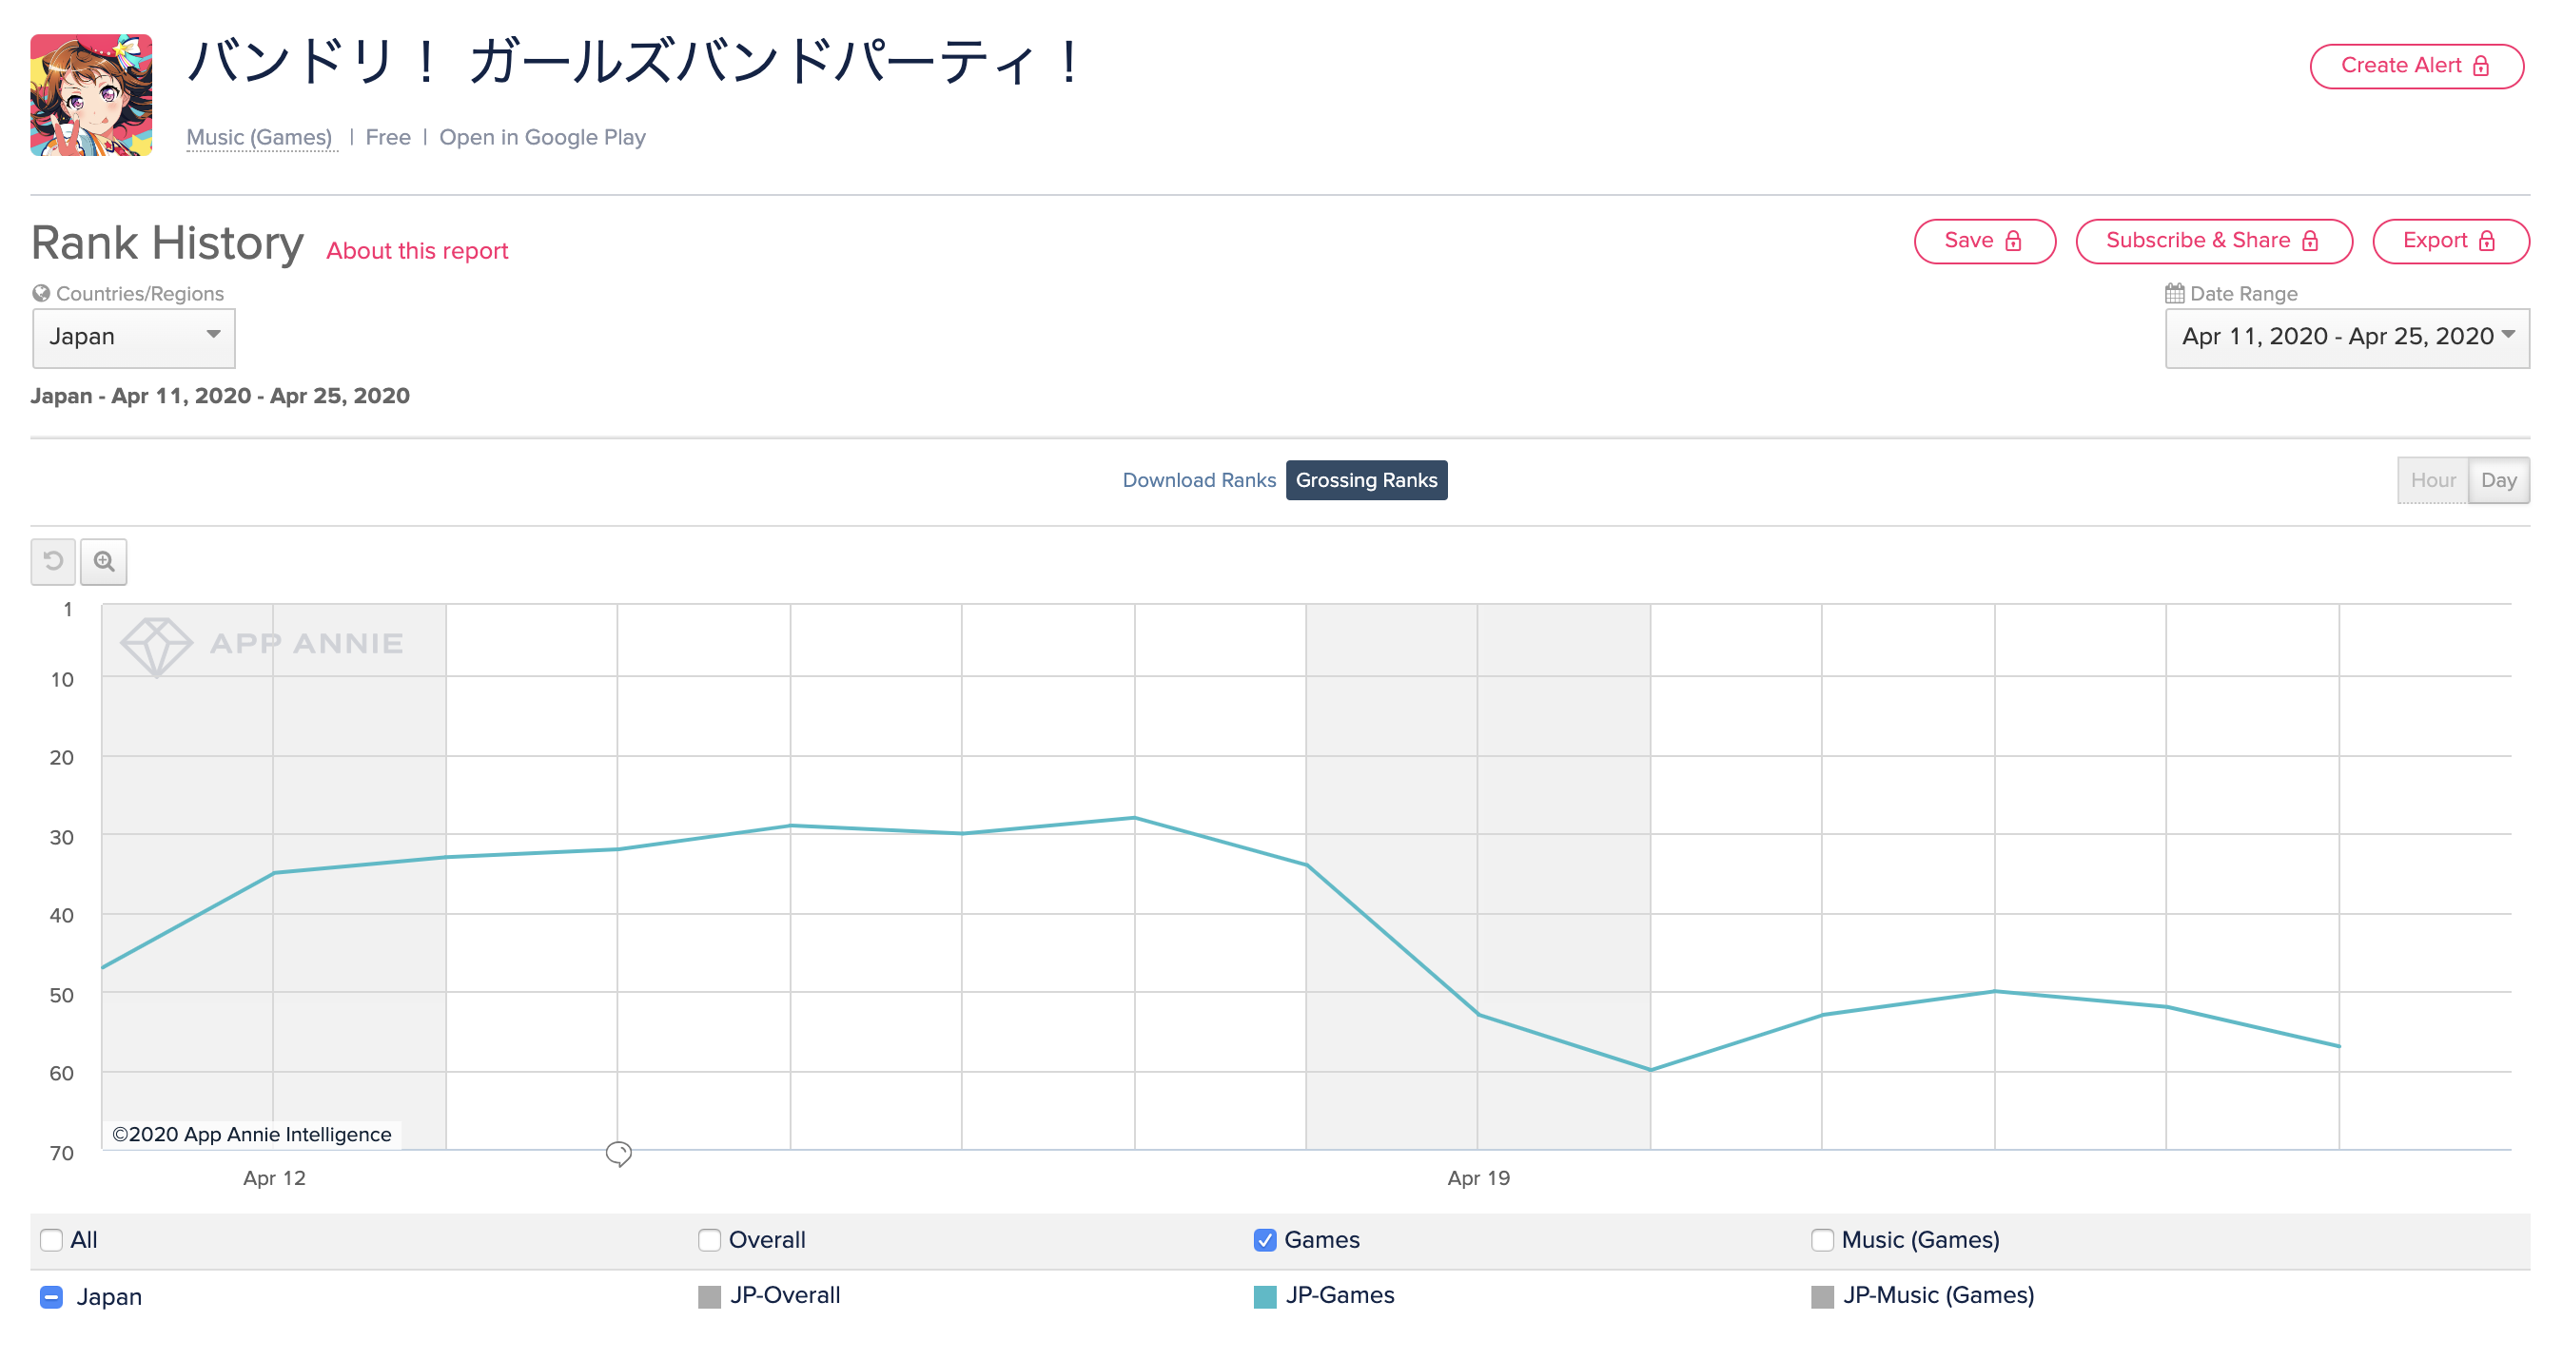Click the Free price label
Image resolution: width=2563 pixels, height=1360 pixels.
(388, 137)
